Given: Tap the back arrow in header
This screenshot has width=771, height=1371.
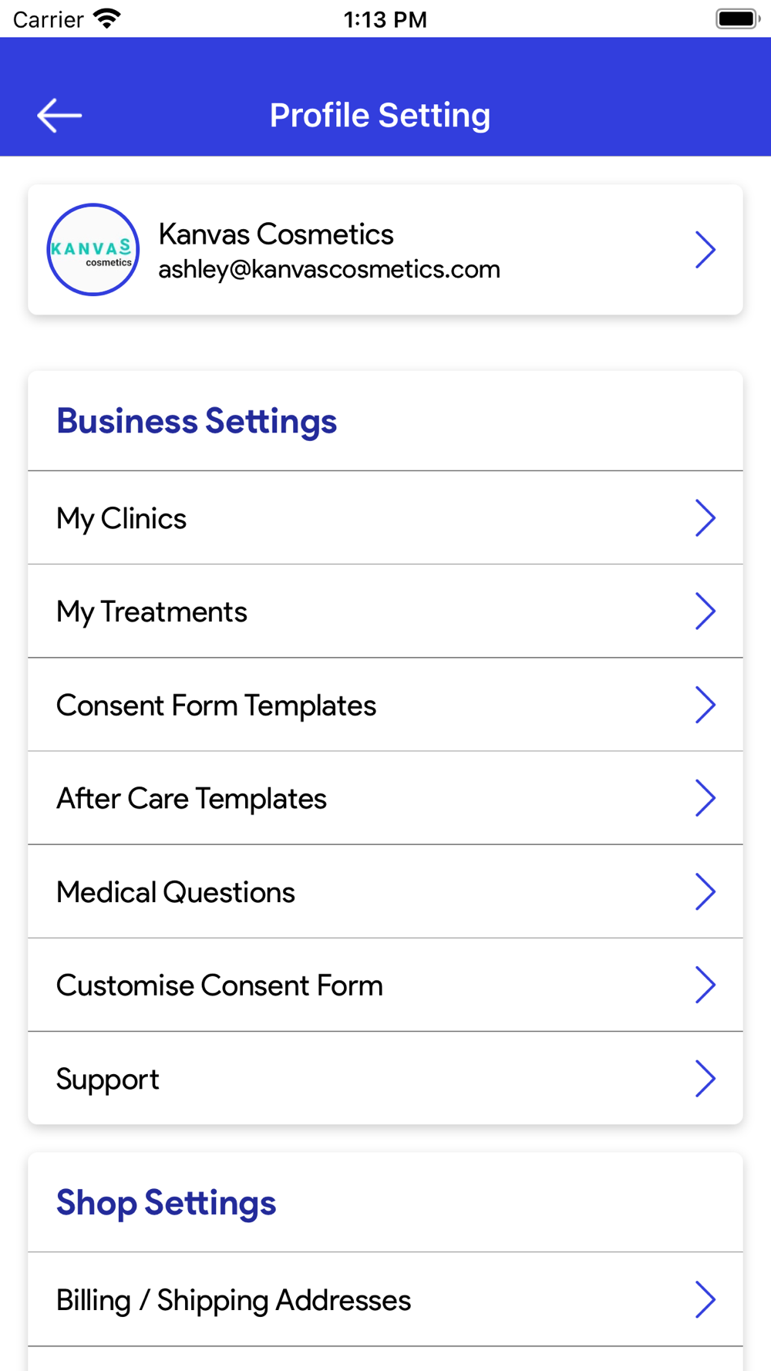Looking at the screenshot, I should click(59, 116).
